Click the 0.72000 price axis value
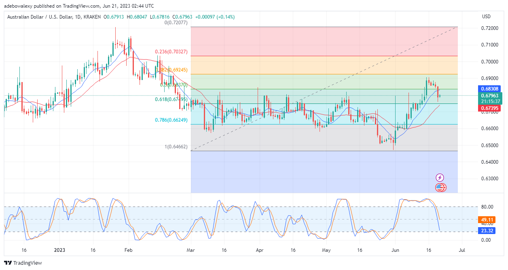508x270 pixels. tap(490, 28)
